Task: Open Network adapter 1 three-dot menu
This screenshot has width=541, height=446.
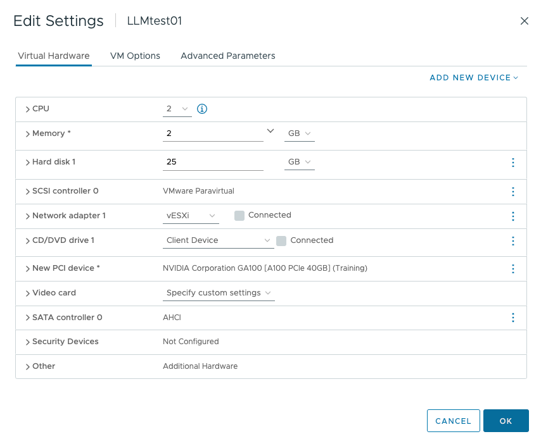Action: (513, 216)
